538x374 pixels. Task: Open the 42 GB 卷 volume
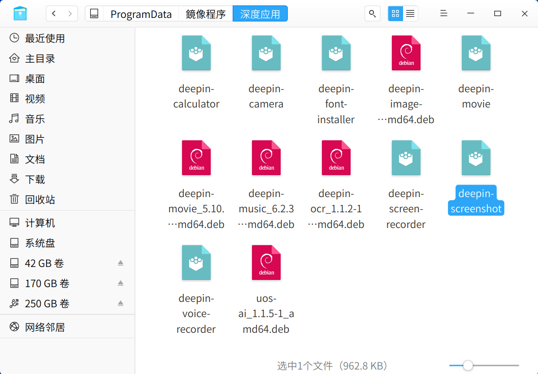[67, 263]
